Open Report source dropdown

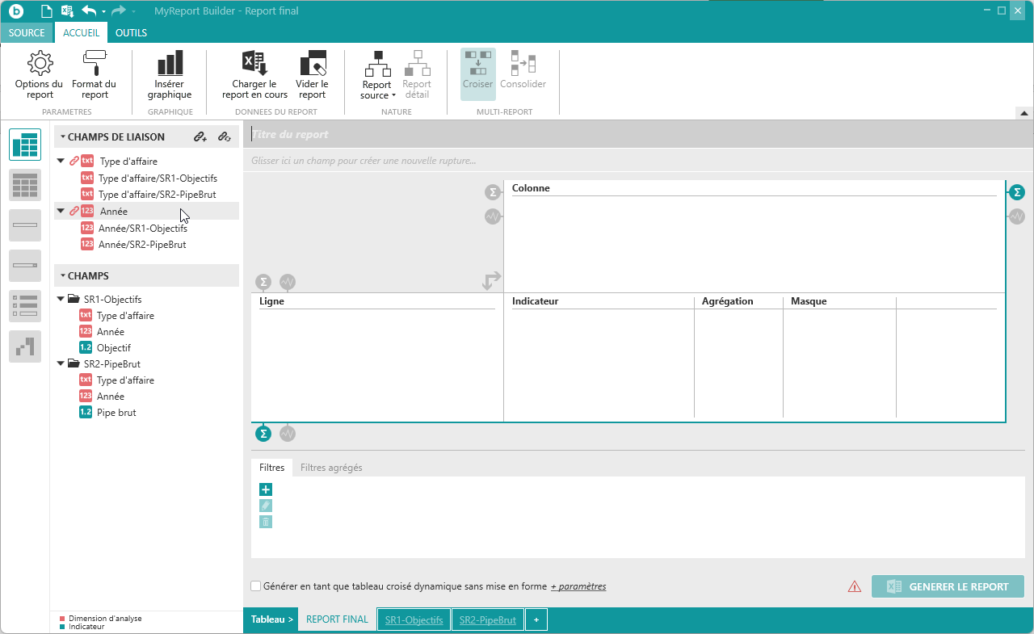click(376, 74)
